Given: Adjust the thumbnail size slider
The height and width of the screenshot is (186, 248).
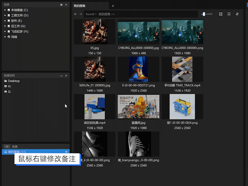Looking at the screenshot, I should 207,14.
